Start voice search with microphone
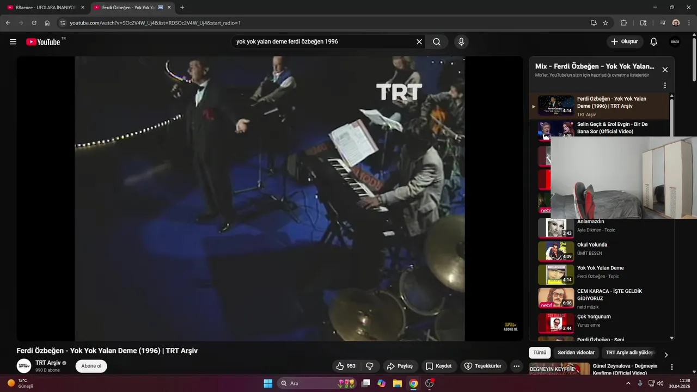697x392 pixels. pos(461,42)
